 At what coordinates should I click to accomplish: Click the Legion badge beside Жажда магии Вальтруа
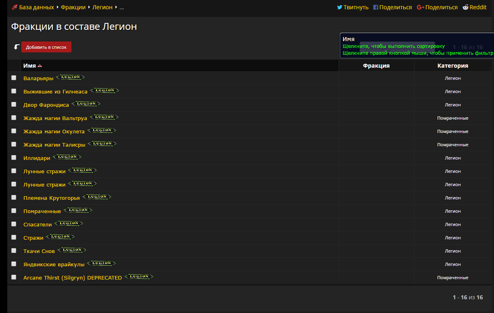point(104,117)
